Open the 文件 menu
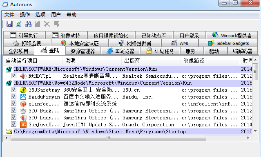Image resolution: width=261 pixels, height=157 pixels. (x=9, y=15)
